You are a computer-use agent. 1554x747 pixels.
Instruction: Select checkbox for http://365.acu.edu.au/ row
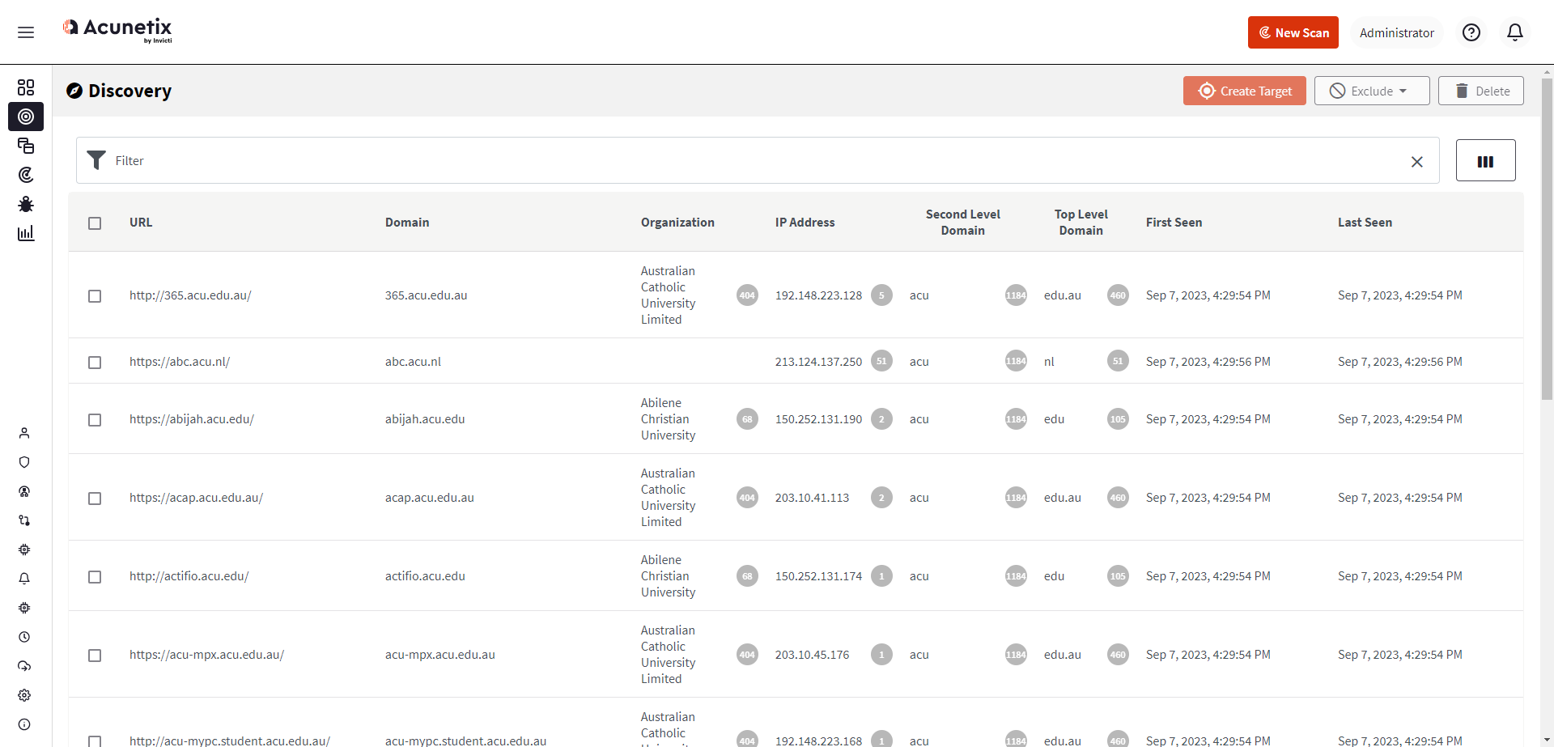95,296
